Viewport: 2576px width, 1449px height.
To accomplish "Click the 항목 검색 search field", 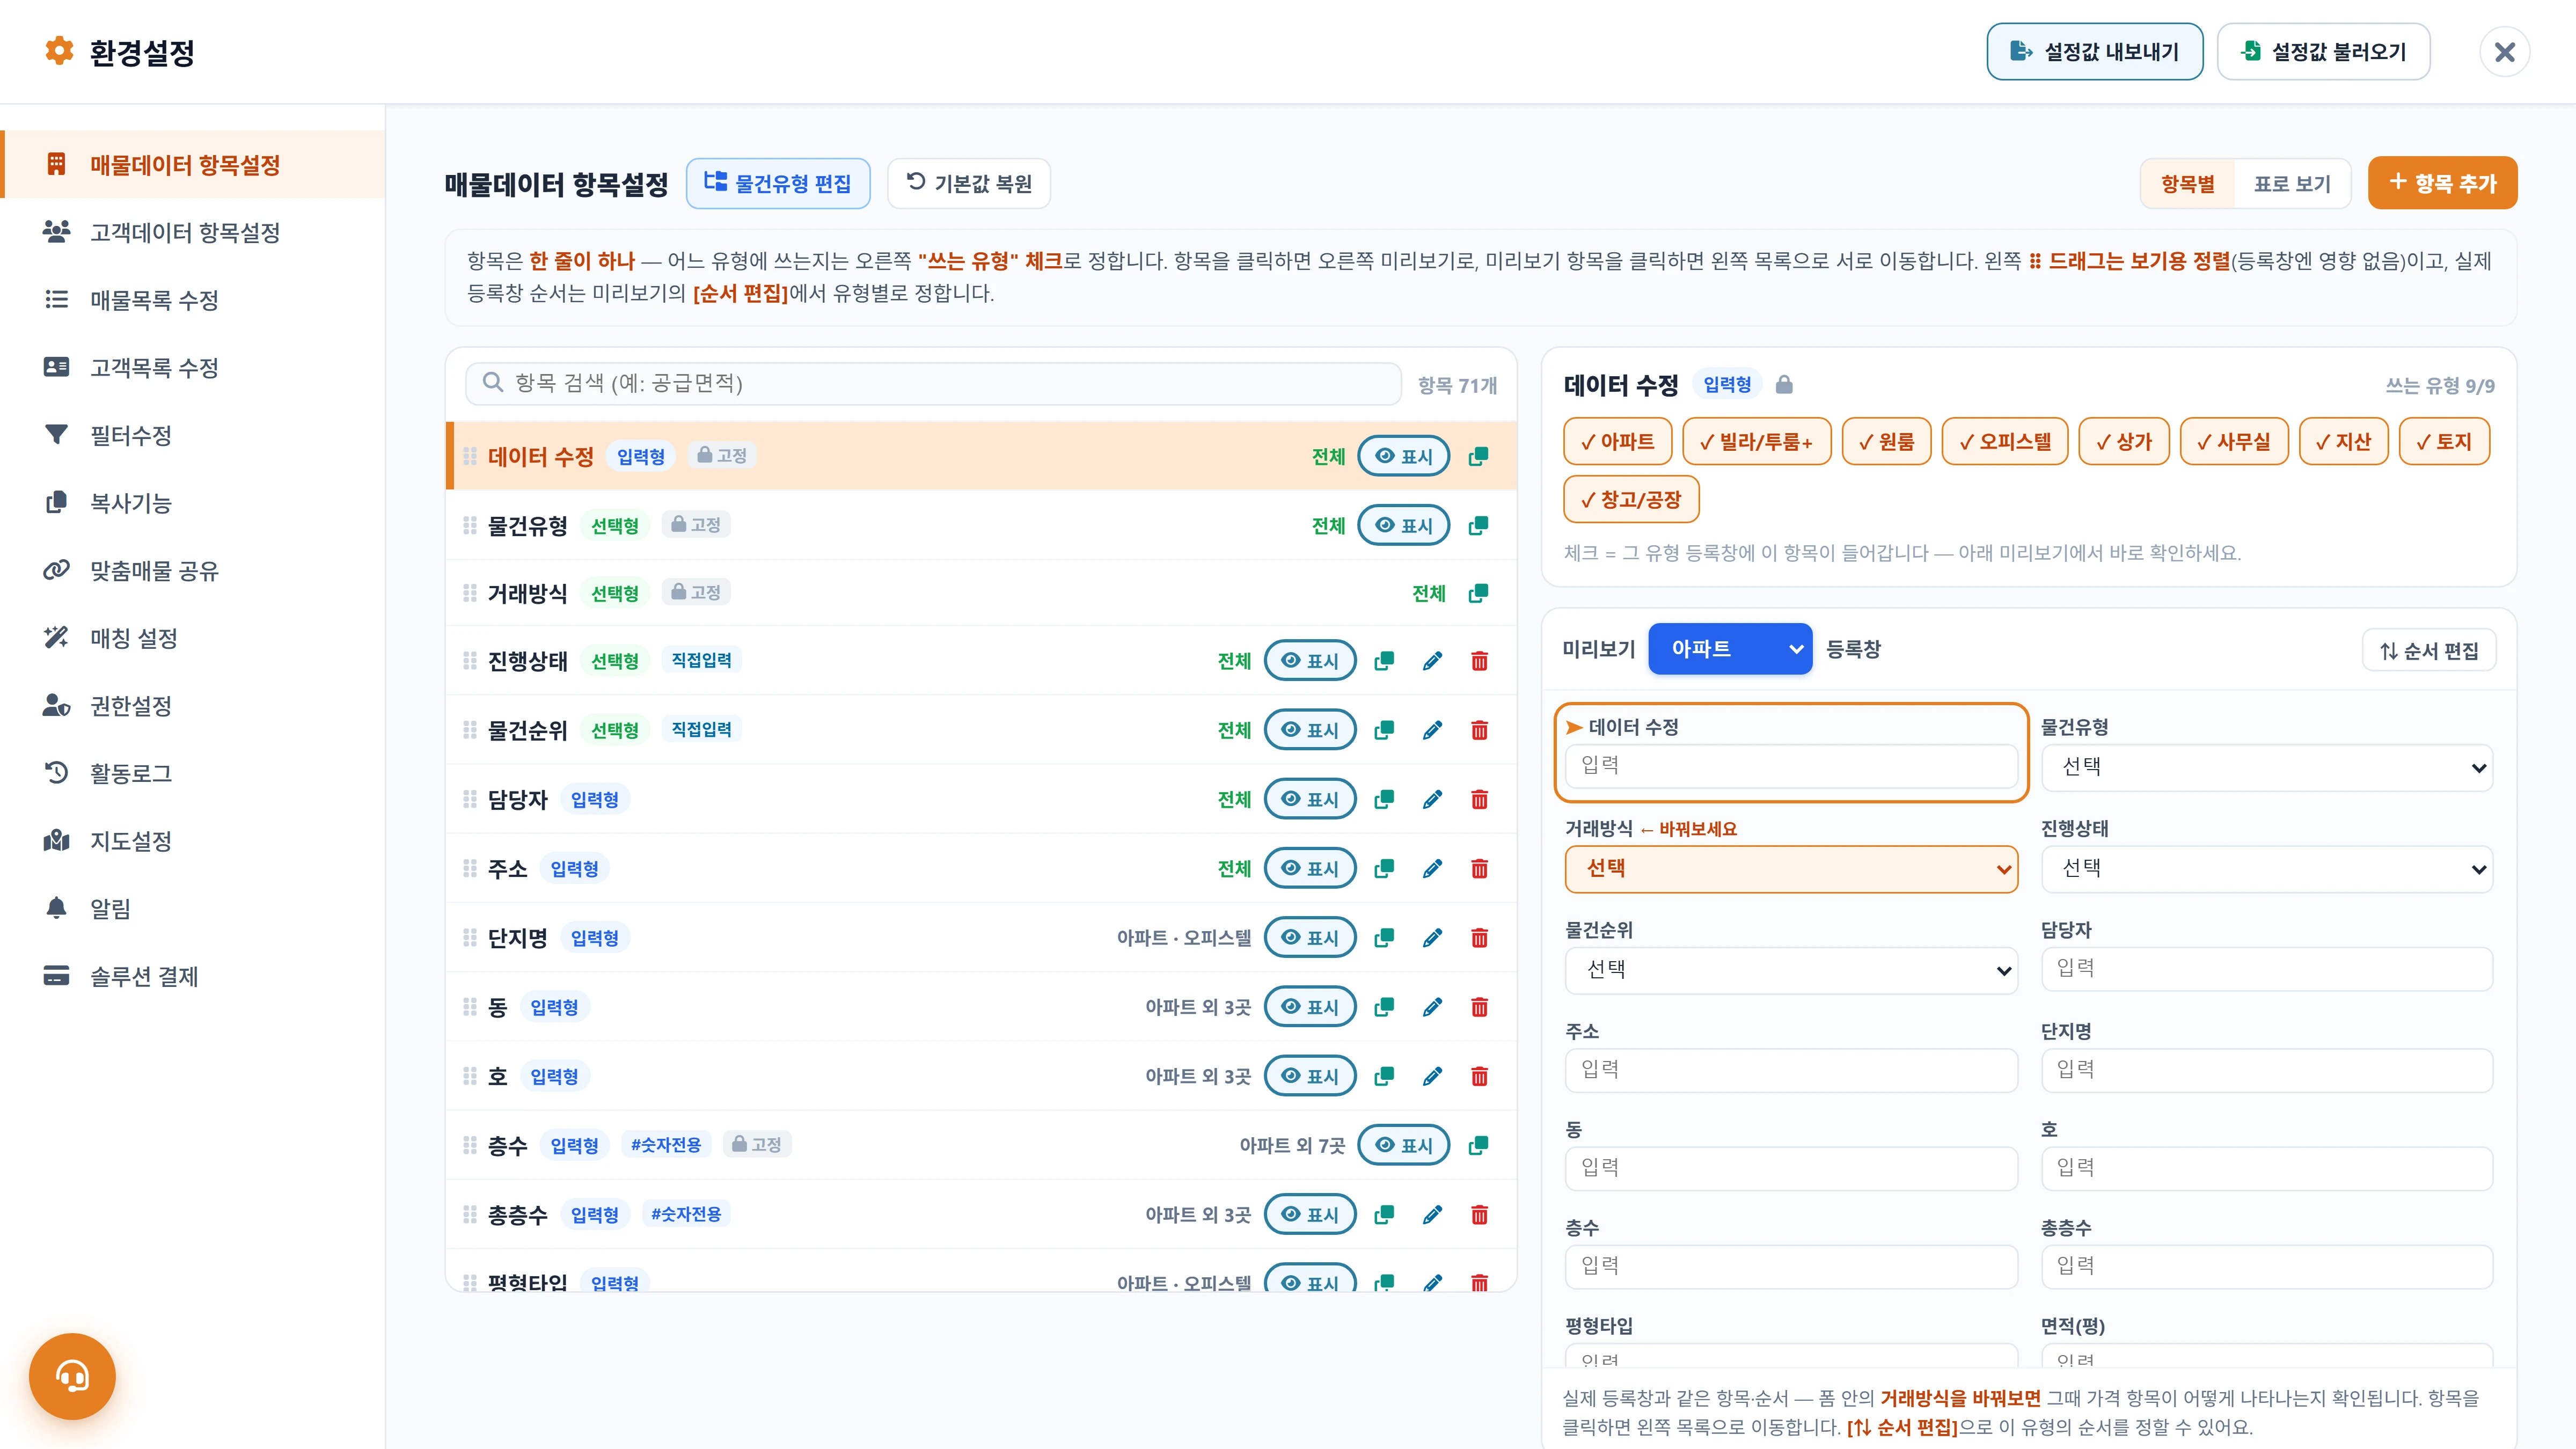I will pos(932,383).
